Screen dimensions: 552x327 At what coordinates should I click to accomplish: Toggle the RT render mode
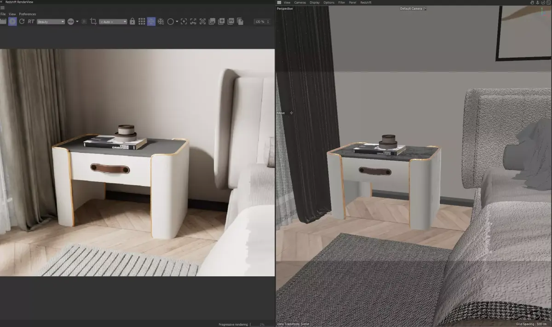(x=31, y=21)
